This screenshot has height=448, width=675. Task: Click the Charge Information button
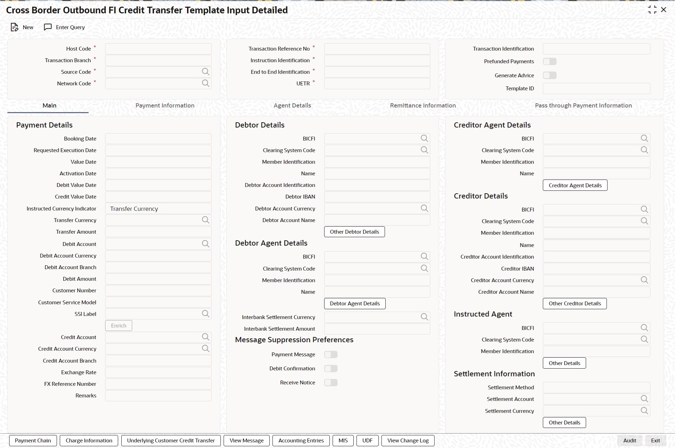[89, 441]
